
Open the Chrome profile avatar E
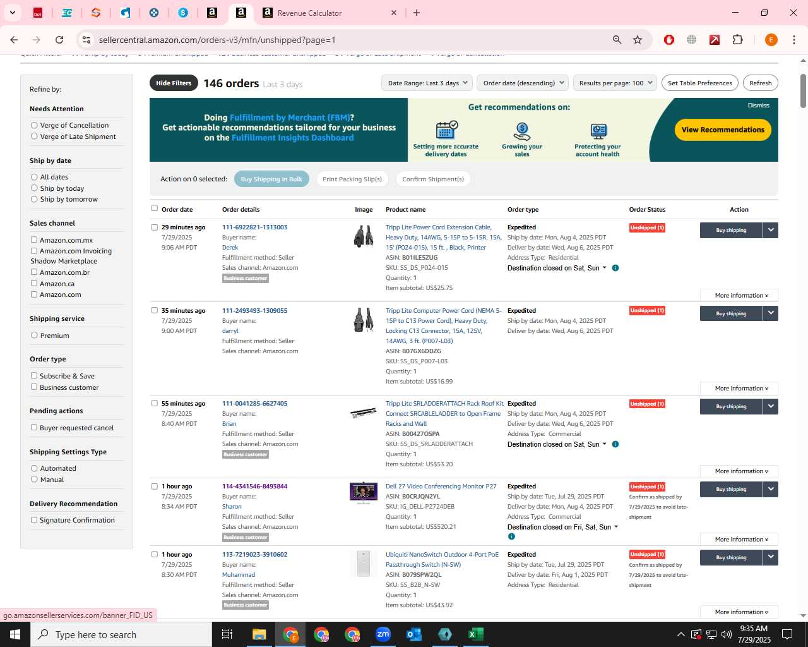tap(771, 40)
